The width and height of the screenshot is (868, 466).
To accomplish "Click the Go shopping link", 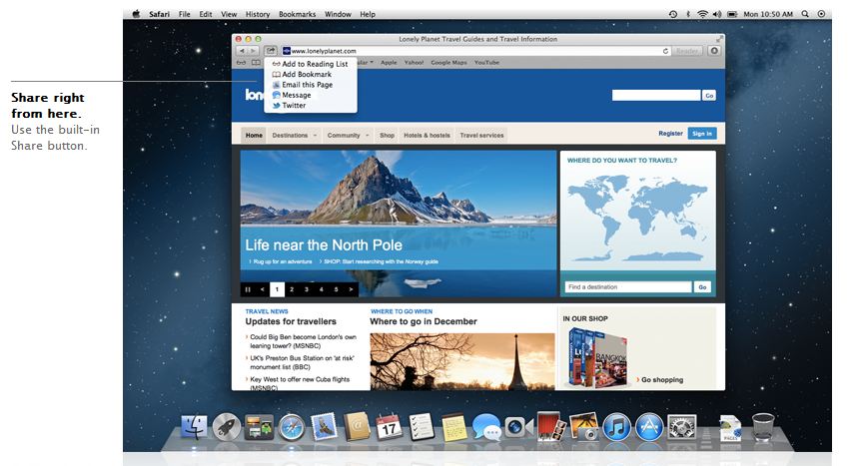I will [660, 380].
